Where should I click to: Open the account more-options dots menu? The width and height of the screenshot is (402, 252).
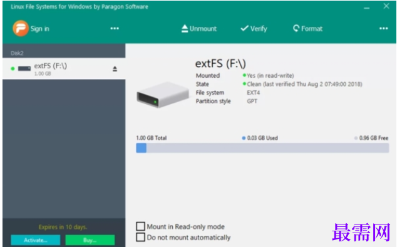pos(115,28)
